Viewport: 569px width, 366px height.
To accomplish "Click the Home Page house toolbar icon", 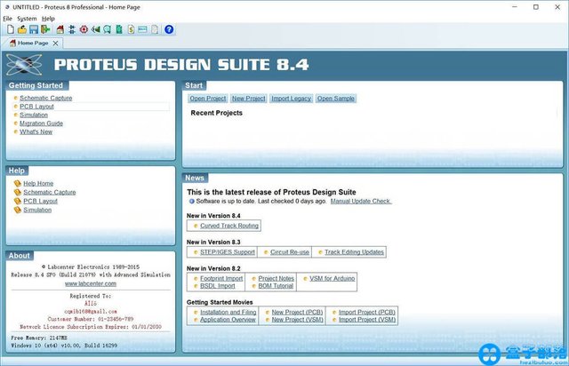I will 60,29.
